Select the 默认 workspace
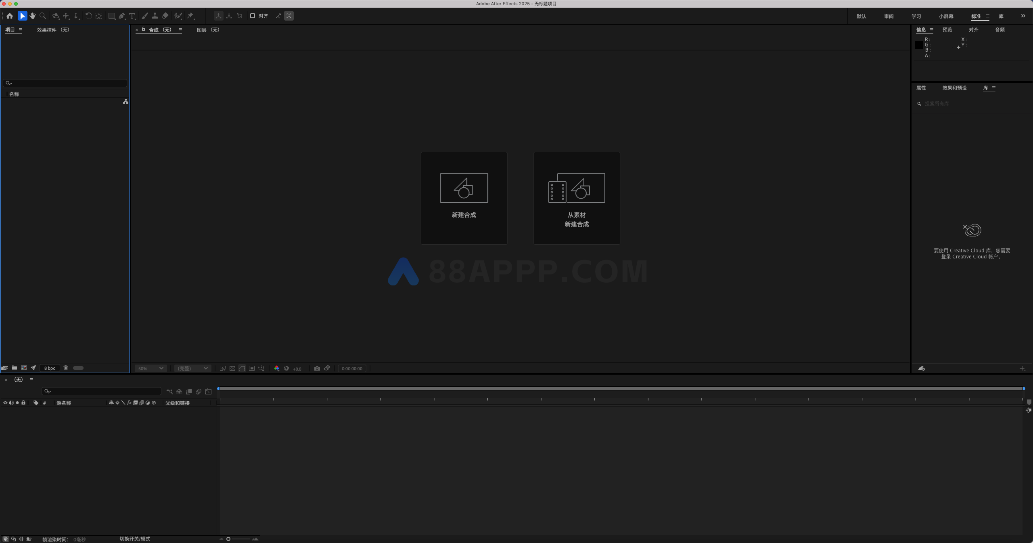Viewport: 1033px width, 543px height. [x=862, y=17]
